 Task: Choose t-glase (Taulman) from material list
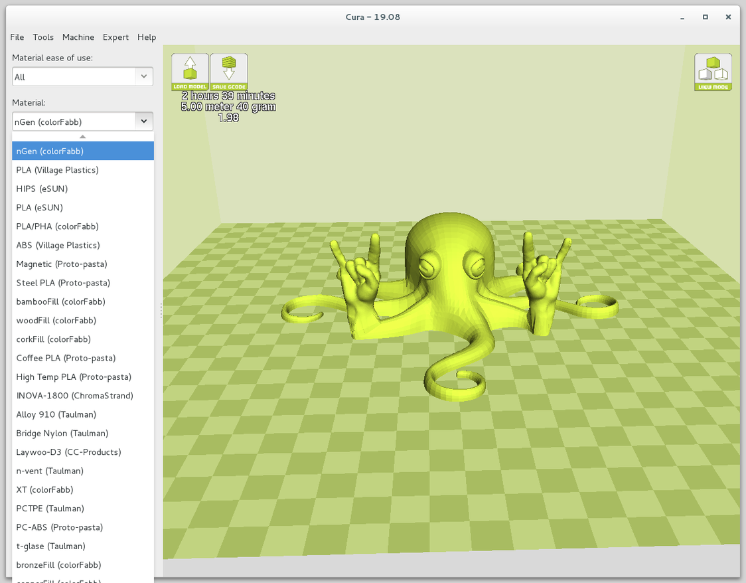pyautogui.click(x=51, y=546)
